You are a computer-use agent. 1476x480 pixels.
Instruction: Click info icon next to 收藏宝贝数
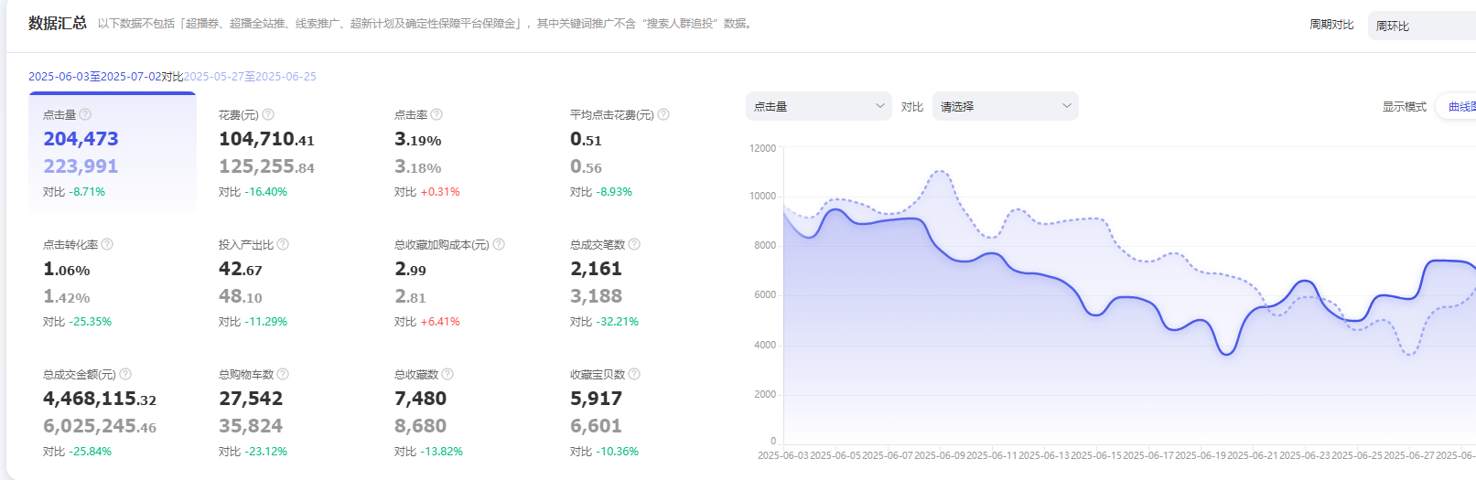[x=634, y=374]
